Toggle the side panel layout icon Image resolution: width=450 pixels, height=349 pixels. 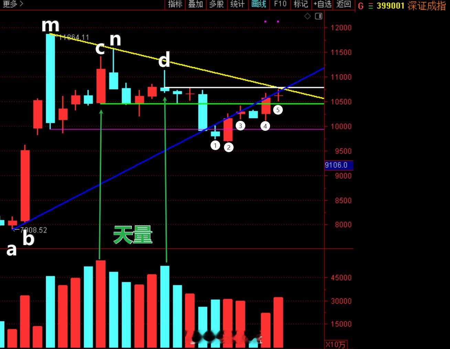(x=319, y=16)
